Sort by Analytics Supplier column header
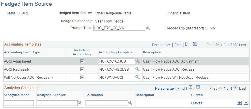The height and width of the screenshot is (109, 251). pyautogui.click(x=51, y=95)
